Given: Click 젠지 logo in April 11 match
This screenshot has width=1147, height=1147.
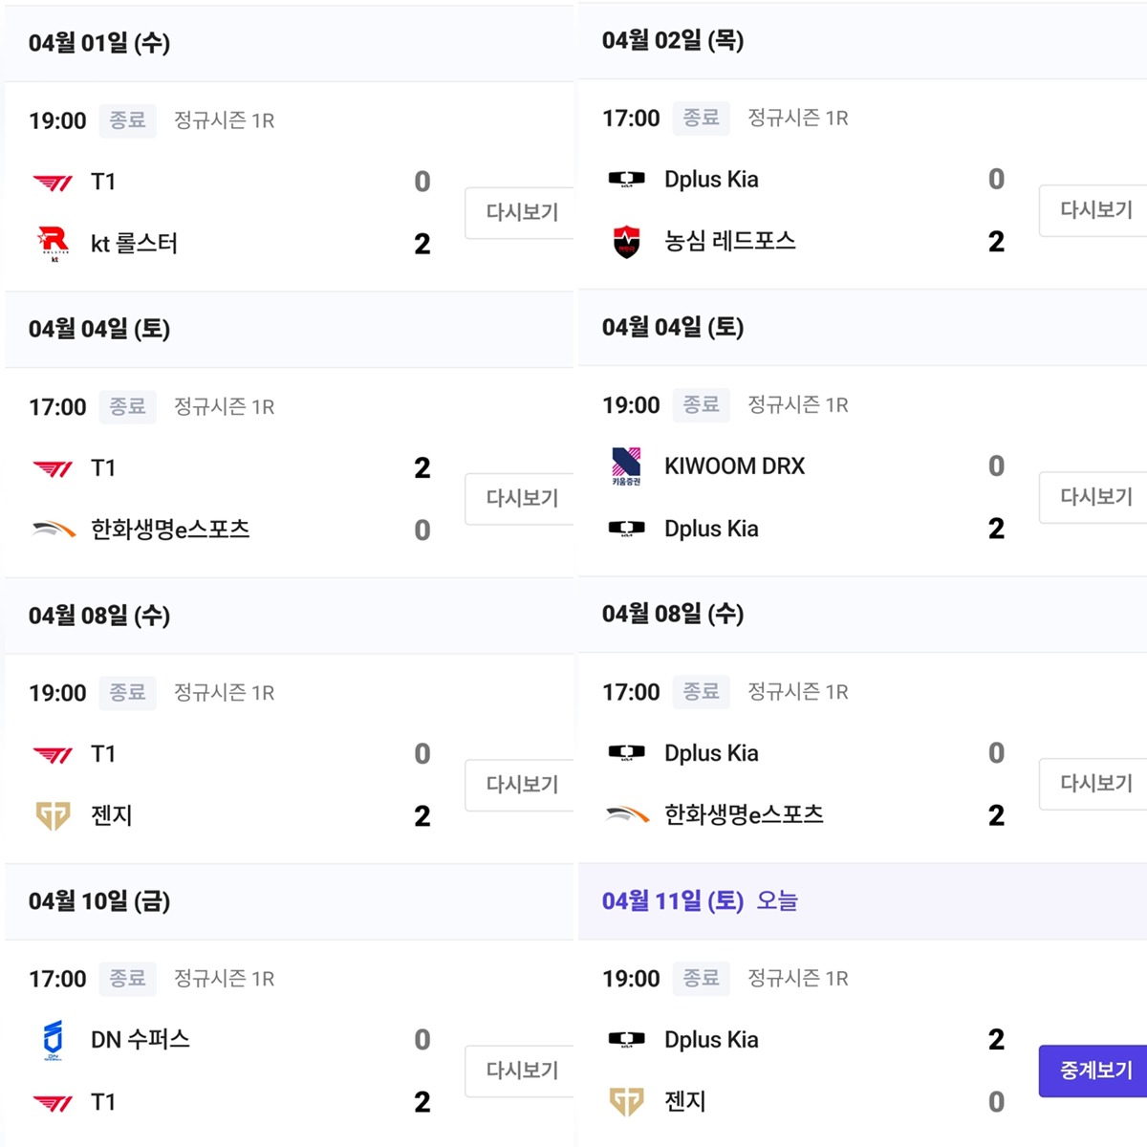Looking at the screenshot, I should [626, 1101].
